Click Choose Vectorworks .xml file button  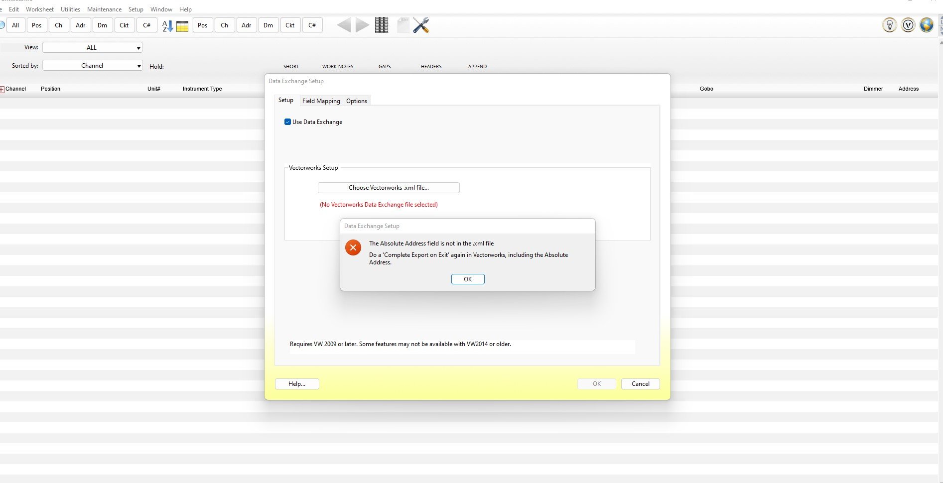pyautogui.click(x=389, y=188)
